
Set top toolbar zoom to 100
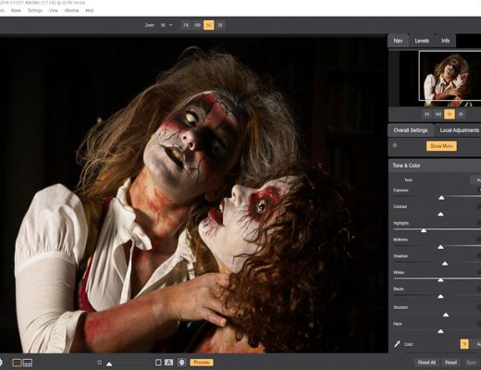[x=197, y=25]
